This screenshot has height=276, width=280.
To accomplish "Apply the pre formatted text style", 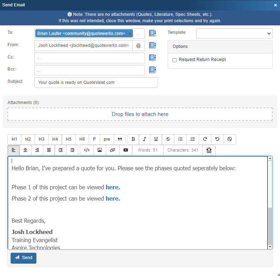I will click(x=107, y=139).
